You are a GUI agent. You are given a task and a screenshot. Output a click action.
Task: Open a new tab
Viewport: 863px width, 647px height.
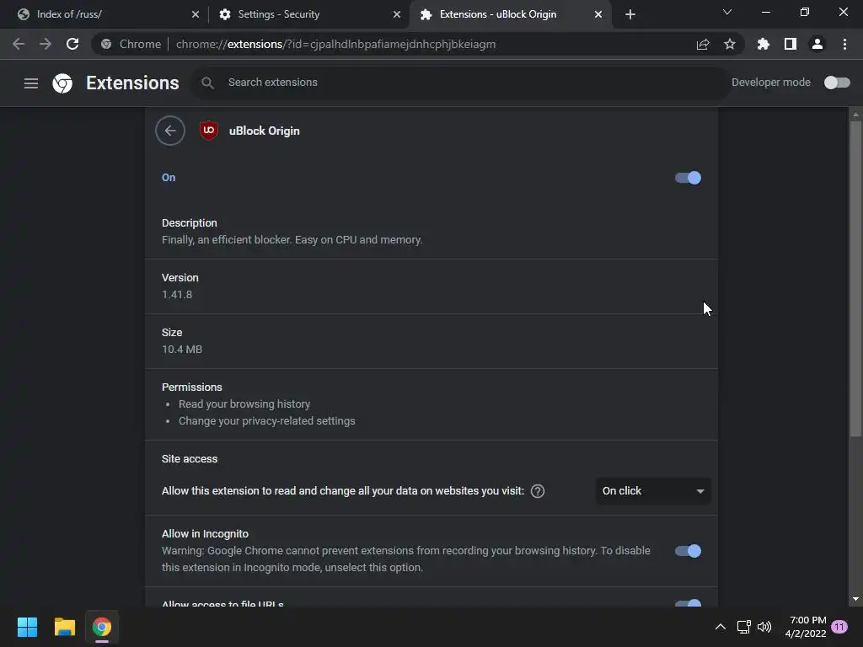[630, 14]
